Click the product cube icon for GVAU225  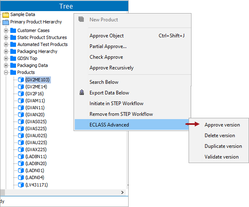21,143
